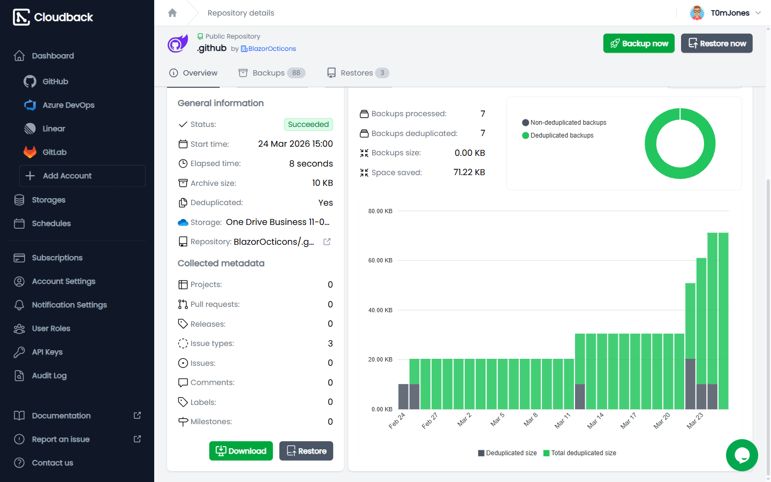
Task: Click the Cloudback logo
Action: [53, 17]
